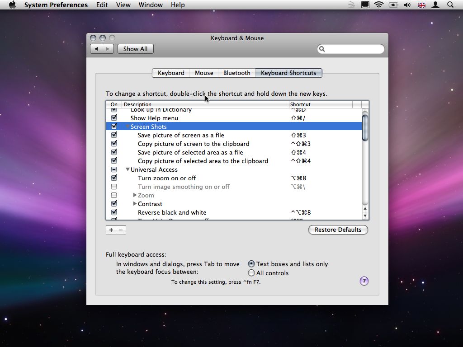The height and width of the screenshot is (347, 463).
Task: Click the preferences search field
Action: pos(351,49)
